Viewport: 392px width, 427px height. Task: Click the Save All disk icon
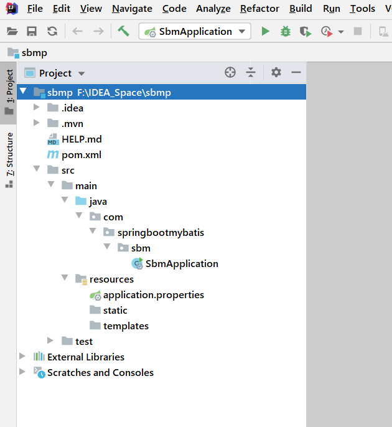pos(32,32)
